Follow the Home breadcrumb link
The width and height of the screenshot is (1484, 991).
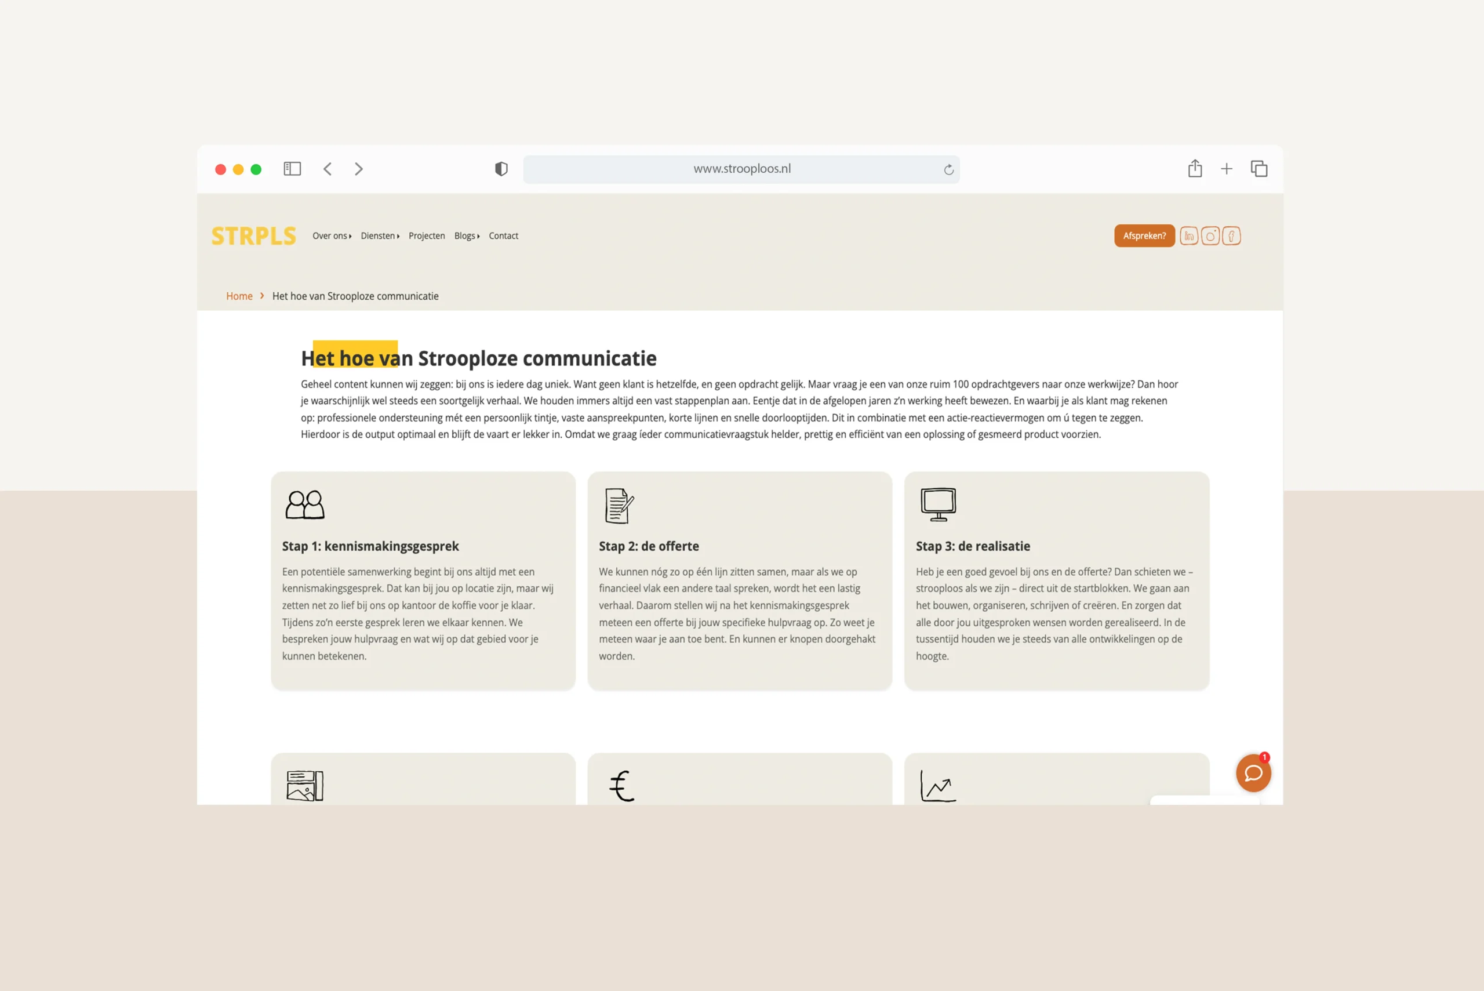[x=239, y=296]
